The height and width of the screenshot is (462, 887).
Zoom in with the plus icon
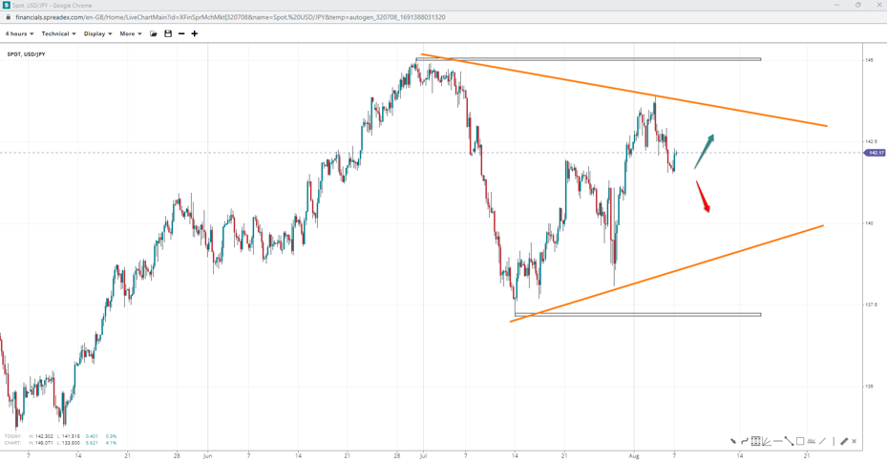pos(195,33)
